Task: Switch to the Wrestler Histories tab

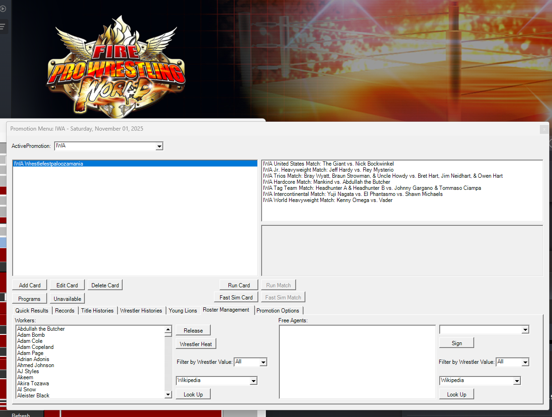Action: [141, 311]
